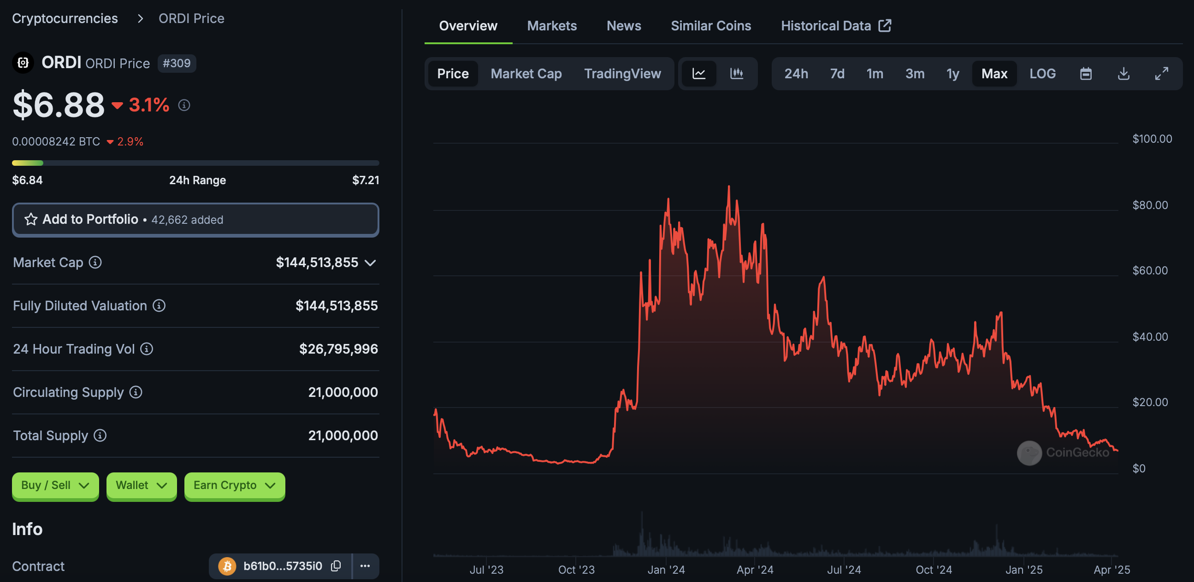The image size is (1194, 582).
Task: Click the 21,000,000 Circulating Supply value
Action: pyautogui.click(x=343, y=392)
